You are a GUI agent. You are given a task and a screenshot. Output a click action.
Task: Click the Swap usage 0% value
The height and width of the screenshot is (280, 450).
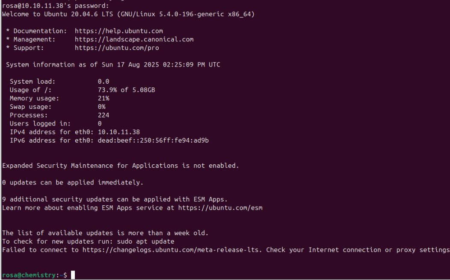coord(101,107)
